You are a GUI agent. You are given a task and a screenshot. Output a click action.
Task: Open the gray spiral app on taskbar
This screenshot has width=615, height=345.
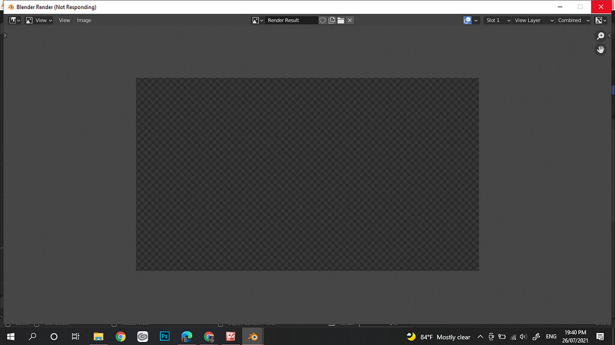(143, 337)
